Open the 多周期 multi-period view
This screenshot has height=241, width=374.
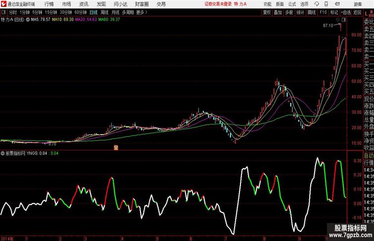128,12
